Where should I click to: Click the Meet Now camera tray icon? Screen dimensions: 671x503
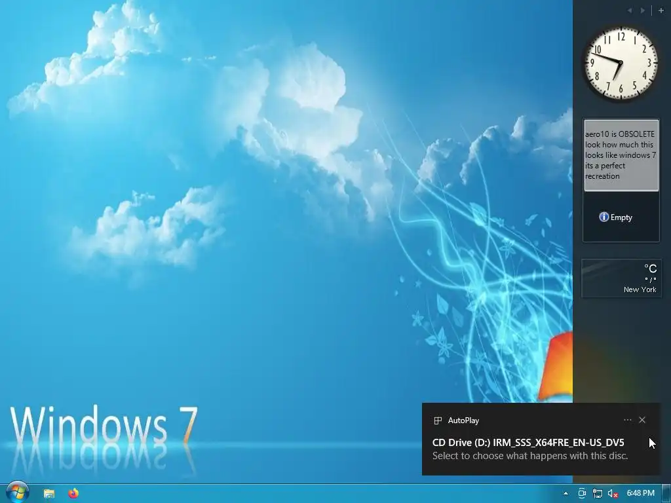point(582,493)
